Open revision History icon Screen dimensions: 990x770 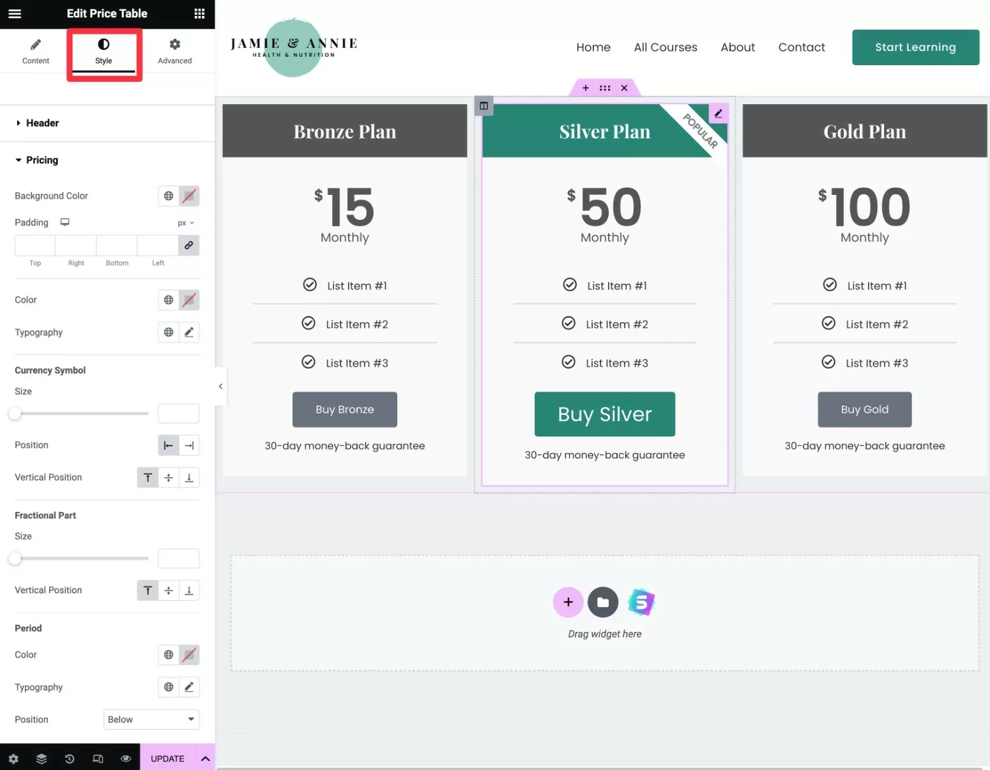(70, 758)
